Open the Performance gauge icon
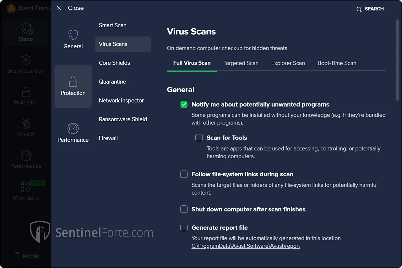The image size is (402, 268). pyautogui.click(x=73, y=129)
